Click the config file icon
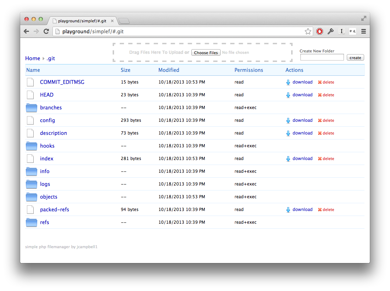390x291 pixels. [x=30, y=120]
